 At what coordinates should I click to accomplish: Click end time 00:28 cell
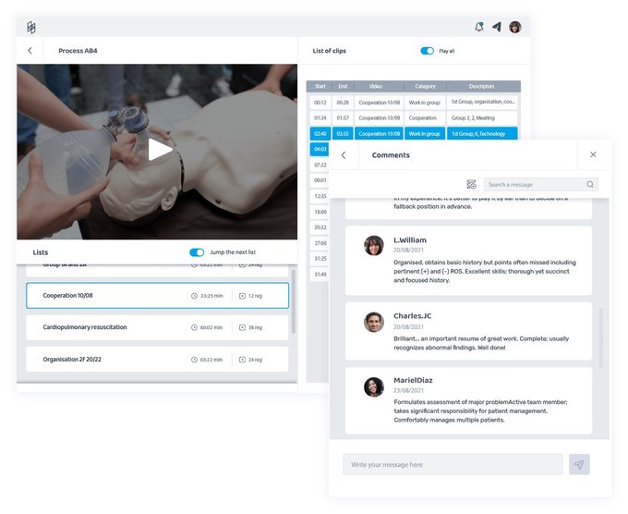343,103
